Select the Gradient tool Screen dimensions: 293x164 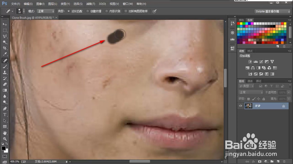(x=5, y=90)
